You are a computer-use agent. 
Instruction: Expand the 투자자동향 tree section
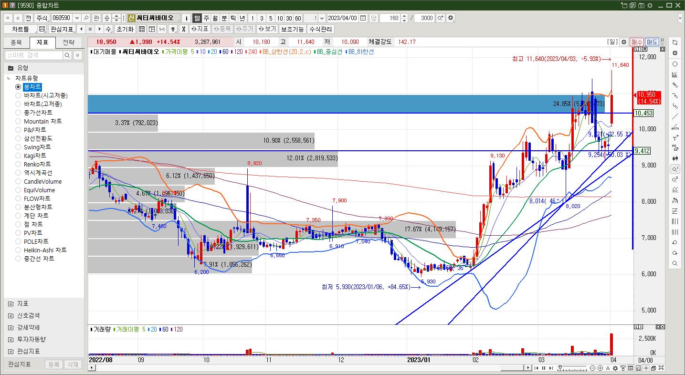pyautogui.click(x=11, y=339)
